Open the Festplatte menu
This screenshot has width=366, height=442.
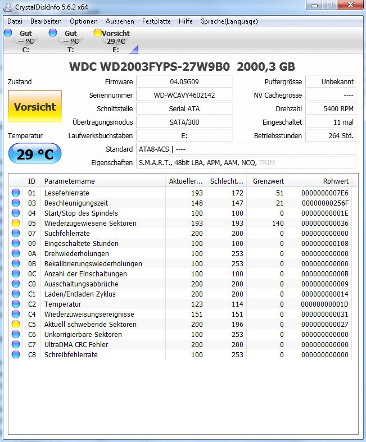point(156,21)
